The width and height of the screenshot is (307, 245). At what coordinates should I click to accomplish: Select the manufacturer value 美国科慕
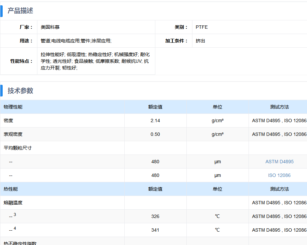click(50, 27)
